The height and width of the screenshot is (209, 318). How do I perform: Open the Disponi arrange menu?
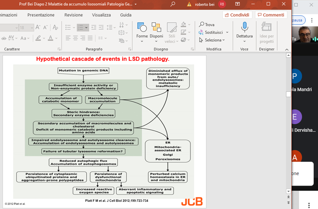click(x=156, y=32)
